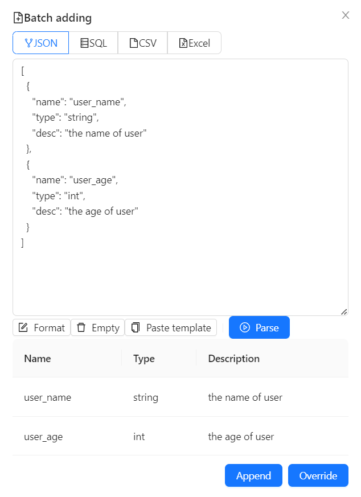This screenshot has height=497, width=361.
Task: Click the Empty trash can icon
Action: point(81,327)
